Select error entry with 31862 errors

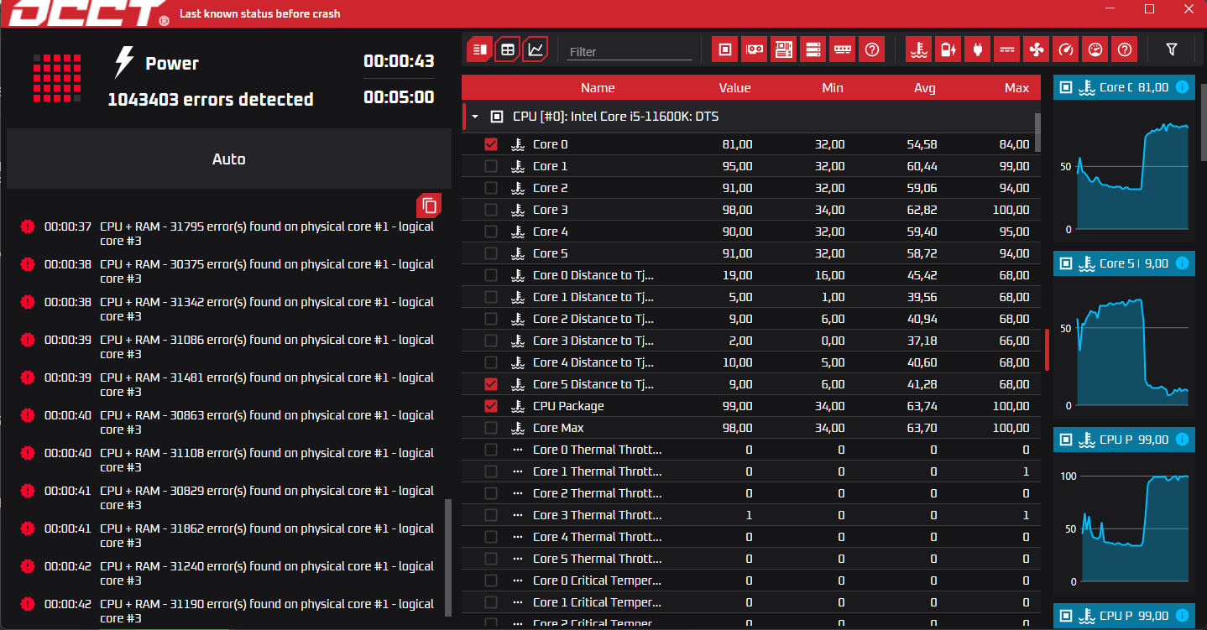pyautogui.click(x=228, y=535)
